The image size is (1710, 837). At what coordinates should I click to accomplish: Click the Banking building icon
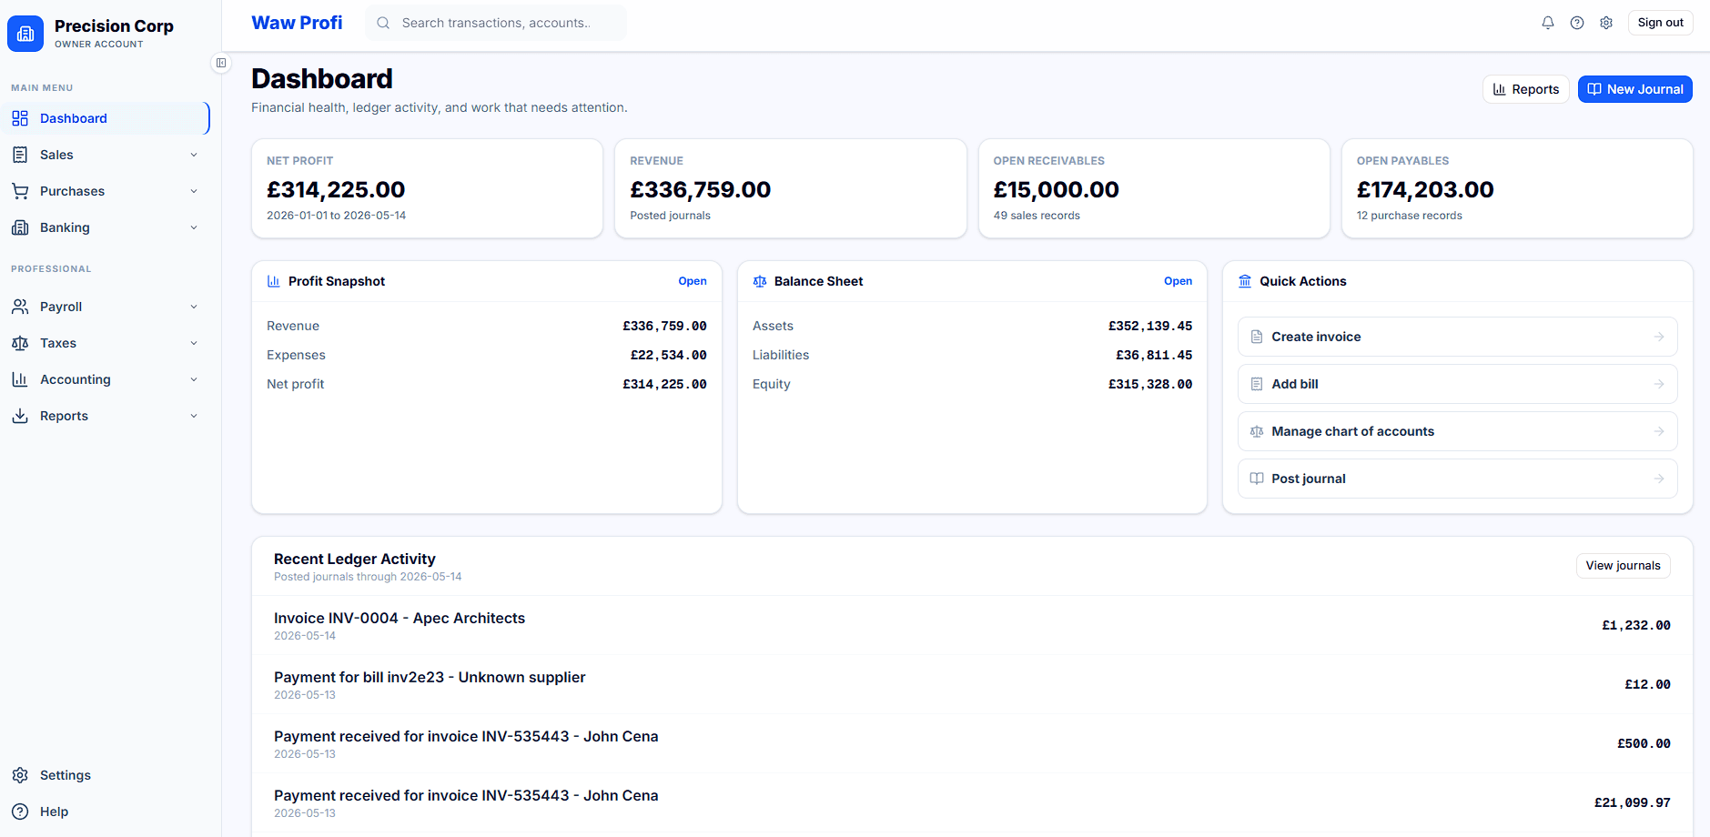pos(20,227)
